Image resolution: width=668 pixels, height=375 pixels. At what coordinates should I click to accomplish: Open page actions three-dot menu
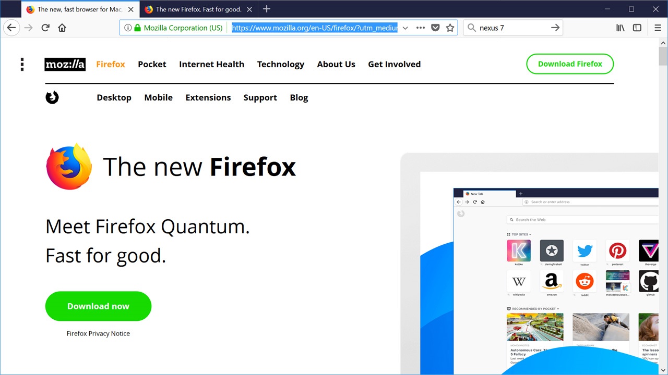tap(420, 28)
